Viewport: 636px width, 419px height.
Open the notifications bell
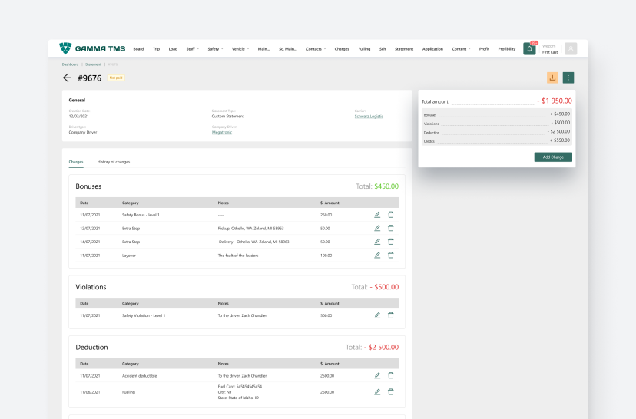click(529, 48)
